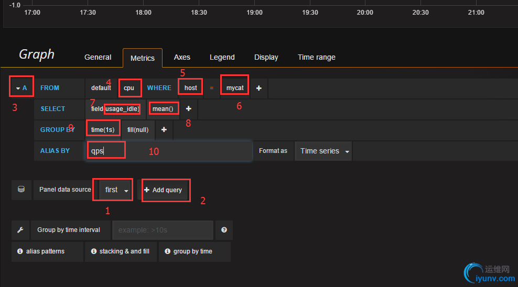
Task: Go to the Legend tab
Action: coord(222,57)
